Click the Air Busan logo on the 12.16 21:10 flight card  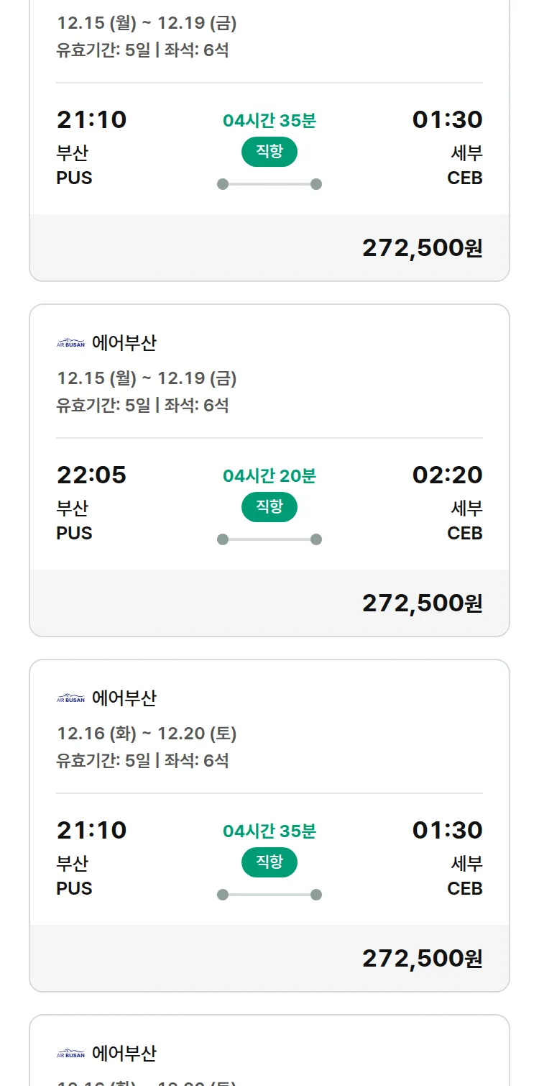70,698
